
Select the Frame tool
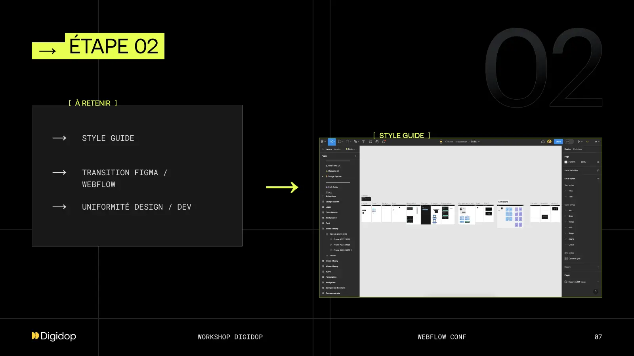click(x=340, y=142)
